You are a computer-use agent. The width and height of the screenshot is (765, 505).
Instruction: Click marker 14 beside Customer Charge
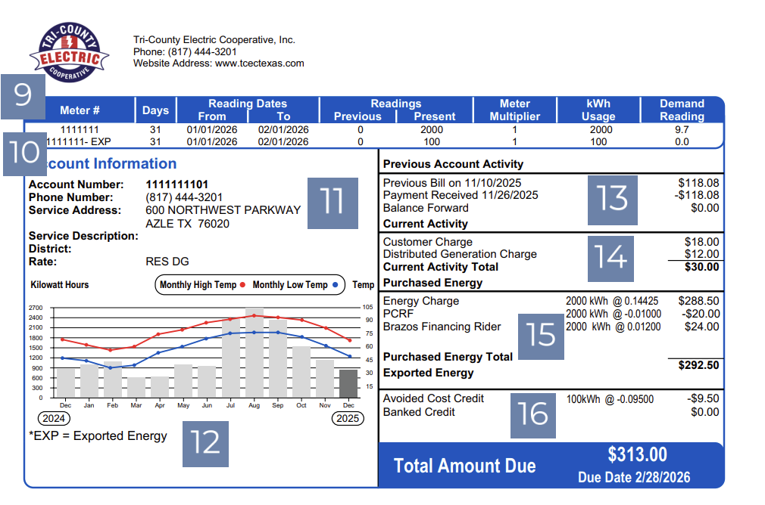click(610, 259)
